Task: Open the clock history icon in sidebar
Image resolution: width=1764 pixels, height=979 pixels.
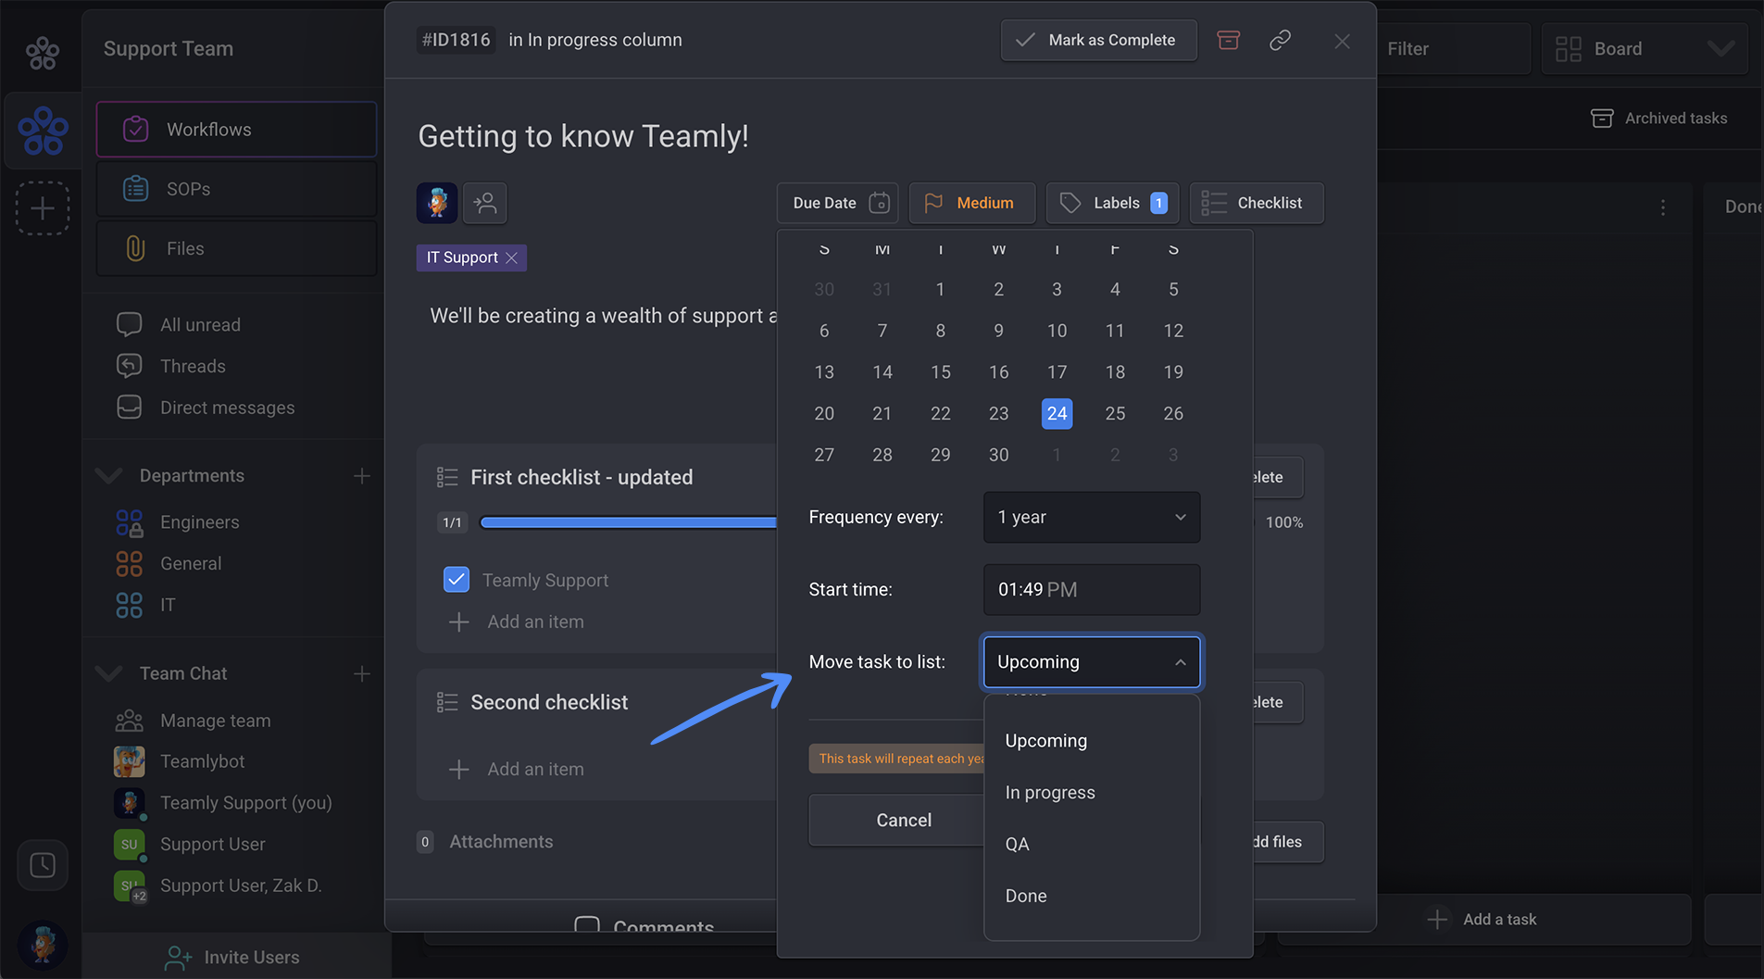Action: (x=43, y=865)
